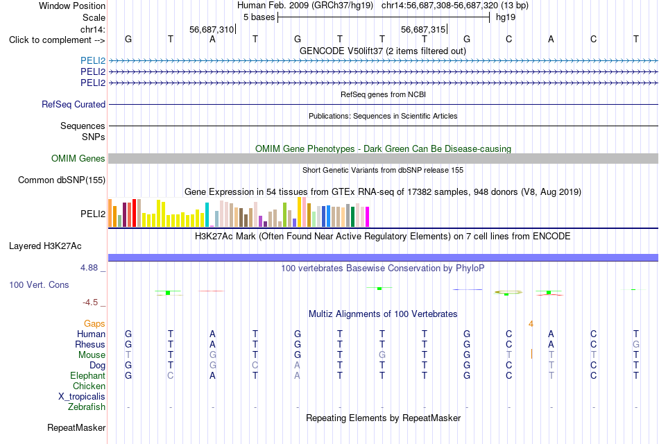Open GENCODE V50lift37 track title

click(x=383, y=51)
